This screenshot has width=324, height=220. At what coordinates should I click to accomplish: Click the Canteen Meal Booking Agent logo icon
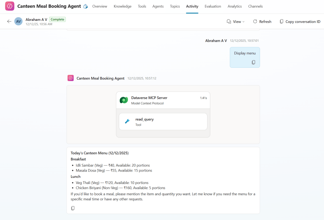click(10, 6)
